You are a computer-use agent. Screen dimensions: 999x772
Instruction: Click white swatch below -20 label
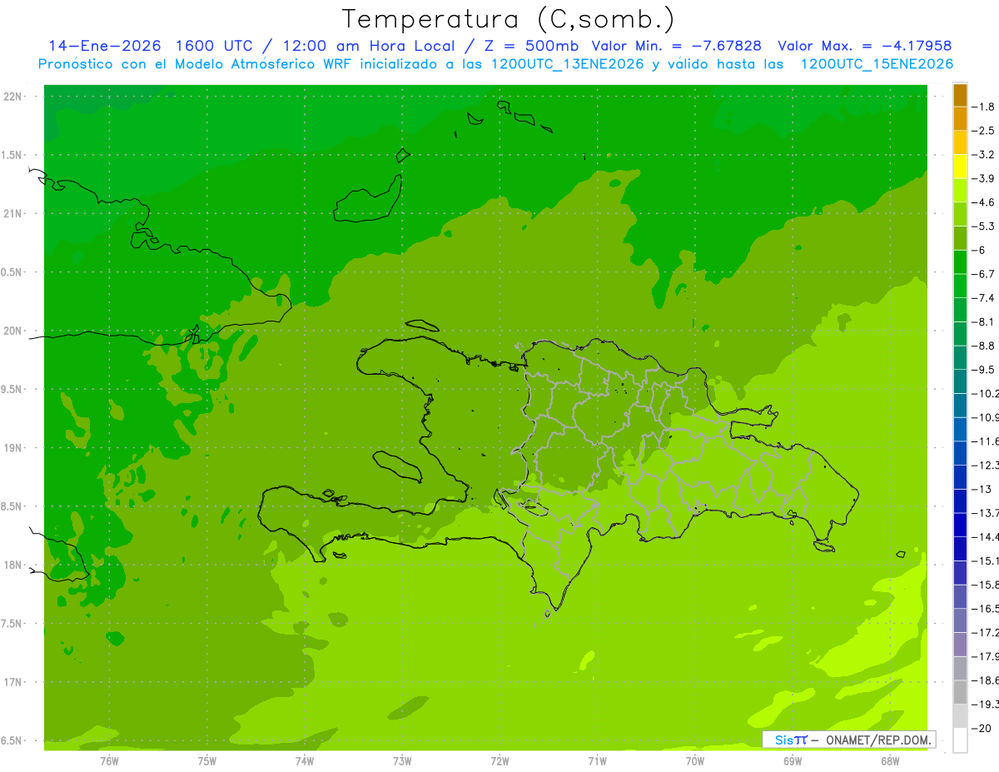tap(960, 740)
